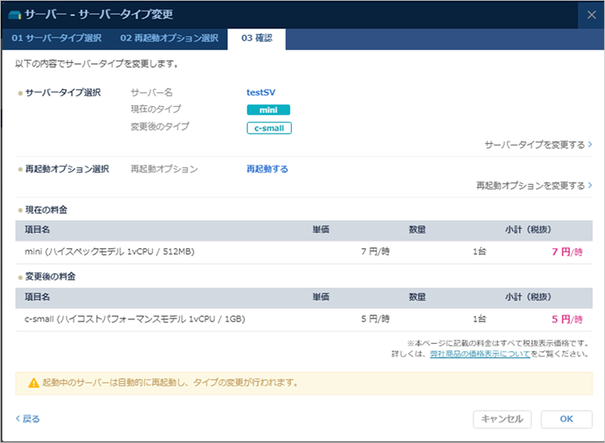Open the 再起動オプションを変更する link

(x=533, y=185)
